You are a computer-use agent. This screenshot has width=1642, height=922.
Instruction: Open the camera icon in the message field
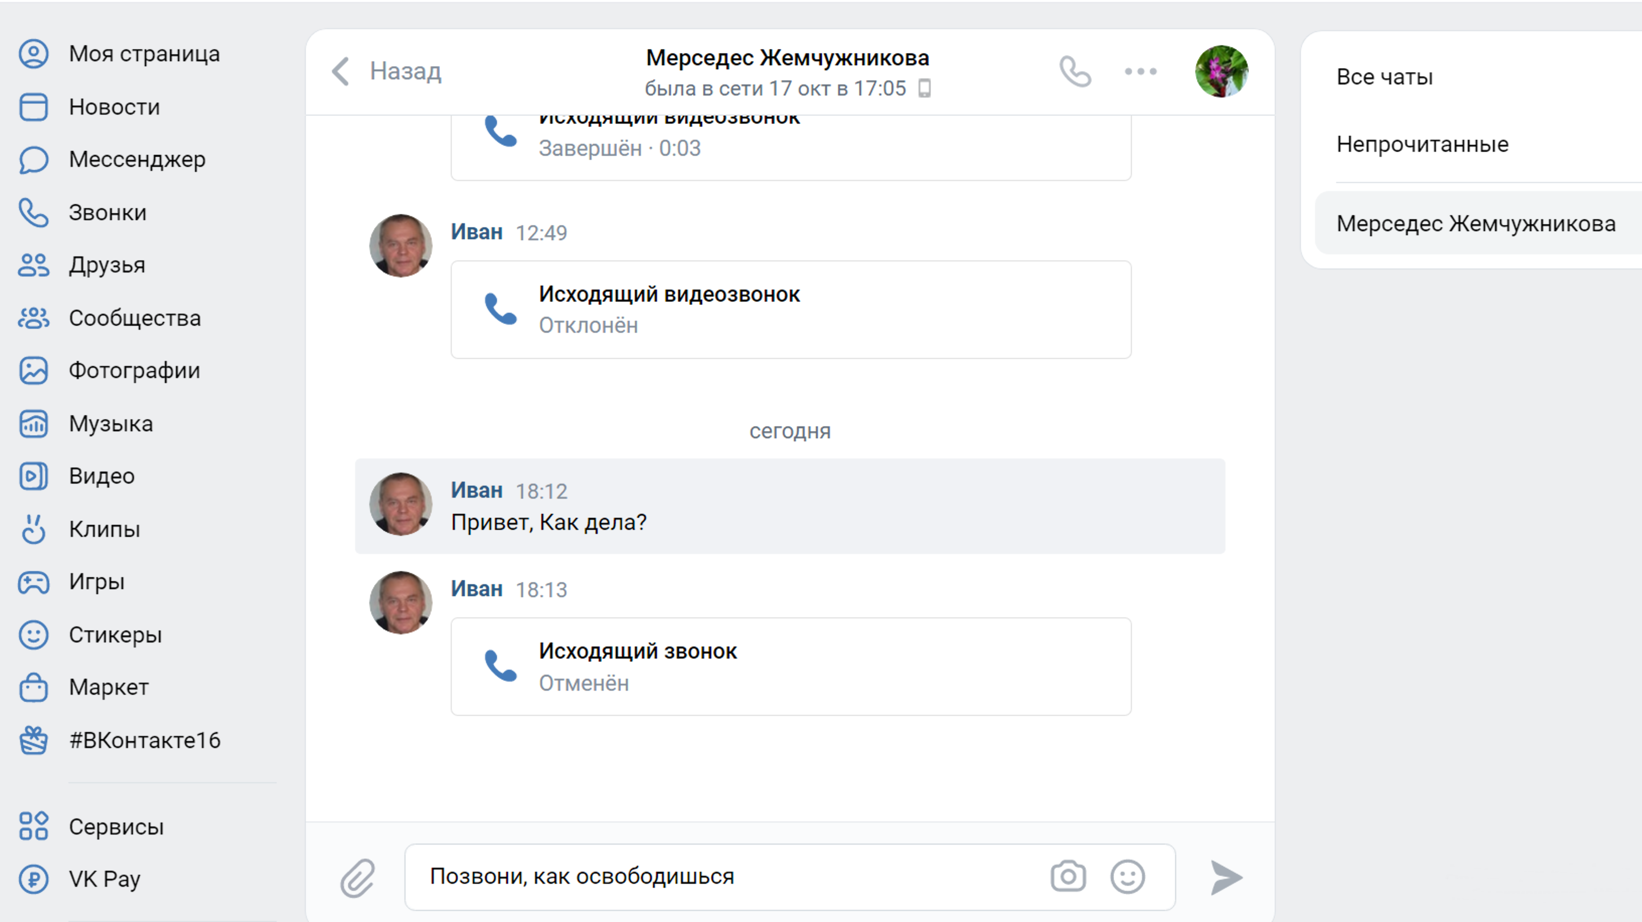1069,877
